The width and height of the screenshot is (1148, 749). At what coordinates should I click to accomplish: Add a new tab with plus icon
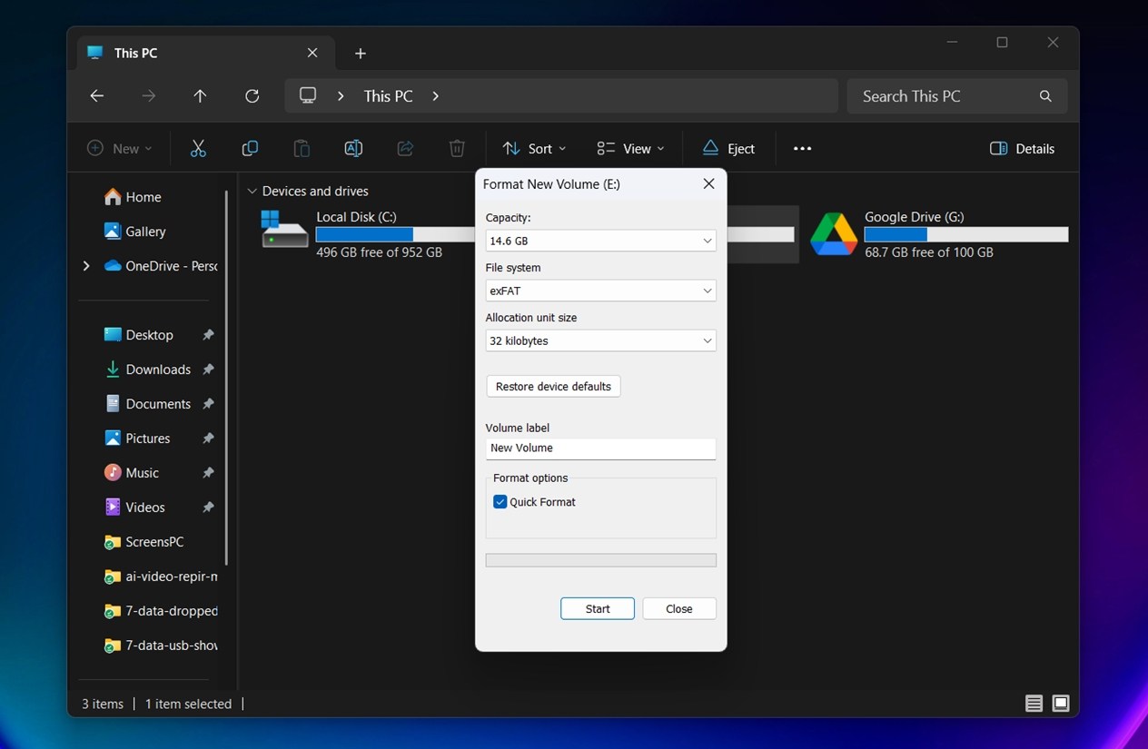coord(361,54)
